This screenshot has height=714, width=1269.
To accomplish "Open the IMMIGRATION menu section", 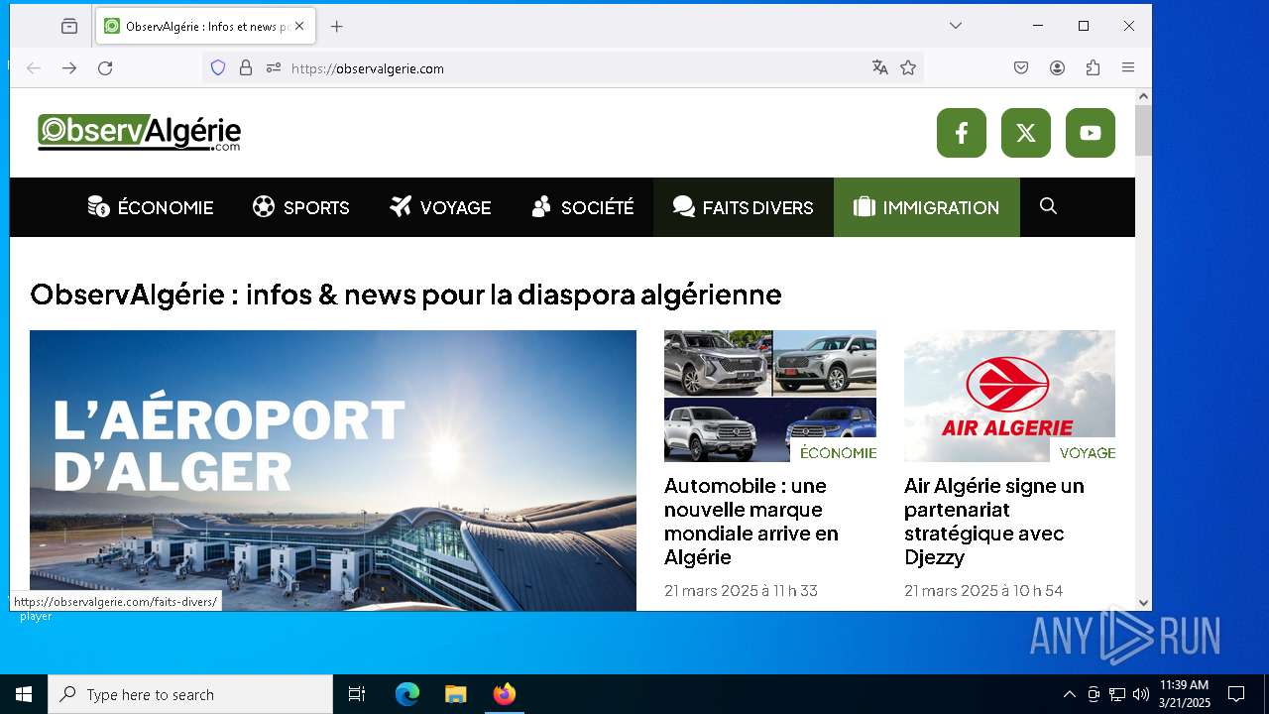I will pos(927,207).
